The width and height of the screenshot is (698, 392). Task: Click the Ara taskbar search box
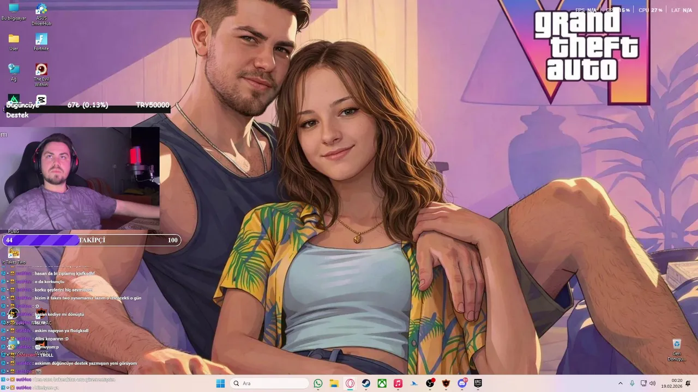point(269,383)
